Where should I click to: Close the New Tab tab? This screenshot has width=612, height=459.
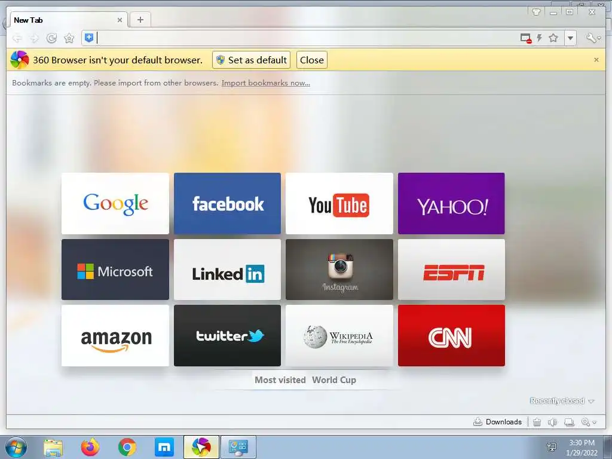[x=120, y=20]
